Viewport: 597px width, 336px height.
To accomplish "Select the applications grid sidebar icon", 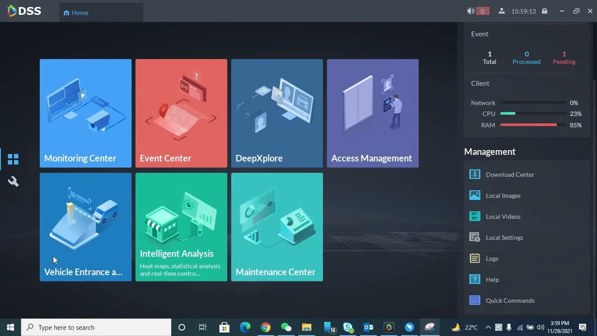I will coord(13,159).
